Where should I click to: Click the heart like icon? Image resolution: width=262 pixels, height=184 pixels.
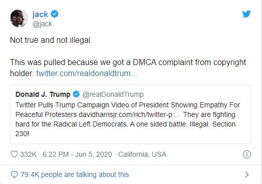[x=14, y=154]
